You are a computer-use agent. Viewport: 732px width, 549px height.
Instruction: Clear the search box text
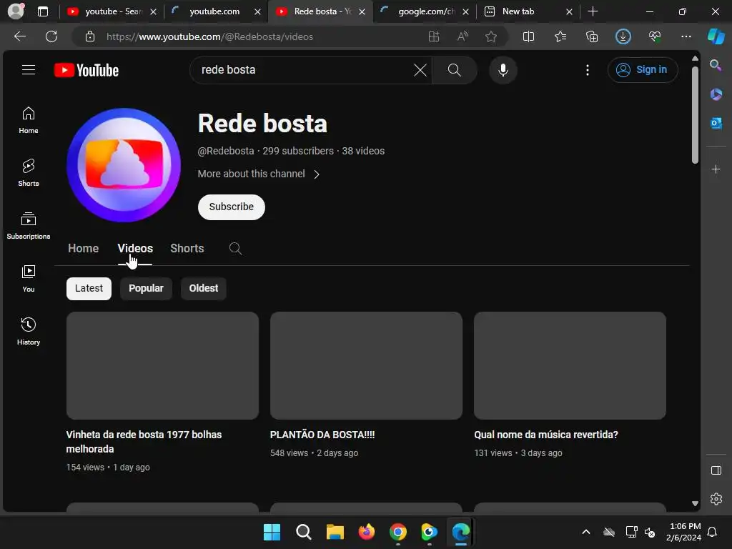coord(420,70)
